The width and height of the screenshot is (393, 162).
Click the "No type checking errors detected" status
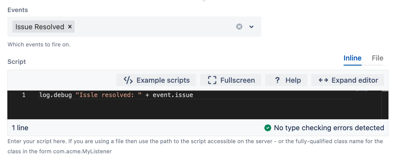pyautogui.click(x=329, y=128)
